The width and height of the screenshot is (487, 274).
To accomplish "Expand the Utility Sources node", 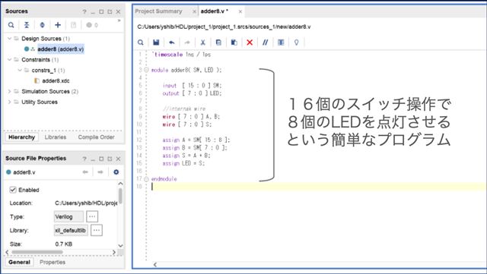I will [9, 102].
